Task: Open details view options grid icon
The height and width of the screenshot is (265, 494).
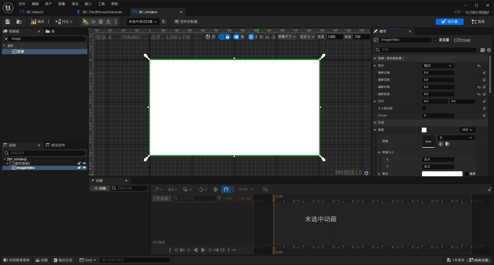Action: (483, 50)
